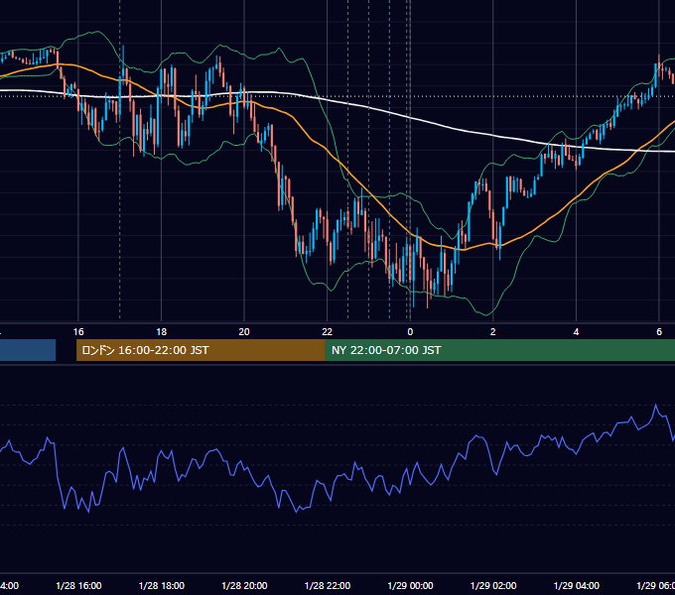
Task: Click hour label 18 on the price chart axis
Action: [162, 331]
